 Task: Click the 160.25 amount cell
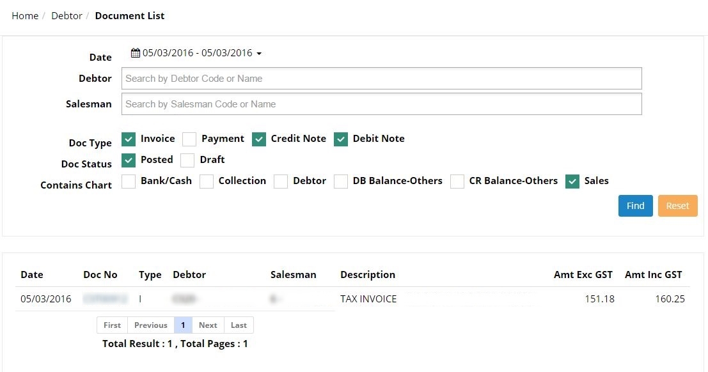[670, 299]
